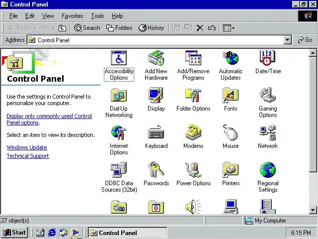Viewport: 318px width, 239px height.
Task: Open the Back history dropdown arrow
Action: pyautogui.click(x=35, y=28)
